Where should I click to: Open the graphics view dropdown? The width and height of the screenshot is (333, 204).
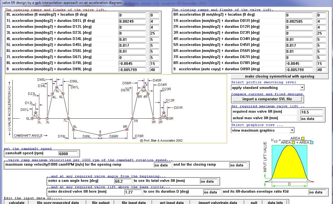coord(292,130)
